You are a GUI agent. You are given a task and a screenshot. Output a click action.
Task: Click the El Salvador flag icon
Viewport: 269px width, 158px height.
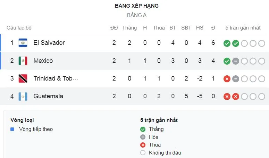pos(23,43)
